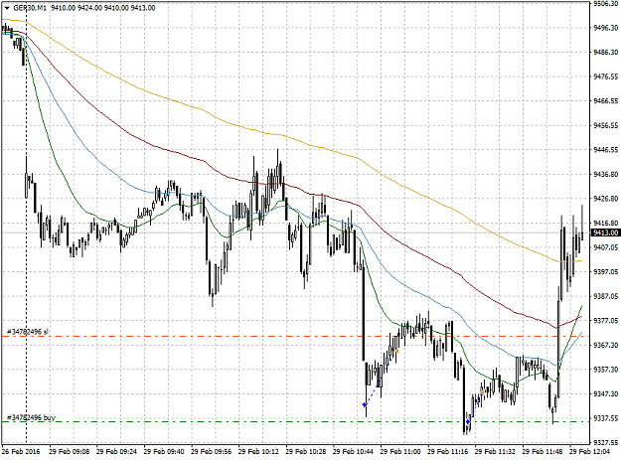Click the orange close marker near 11:20
Image resolution: width=621 pixels, height=460 pixels.
coord(483,392)
